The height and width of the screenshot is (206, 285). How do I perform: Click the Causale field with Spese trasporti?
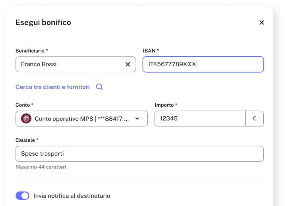tap(140, 154)
